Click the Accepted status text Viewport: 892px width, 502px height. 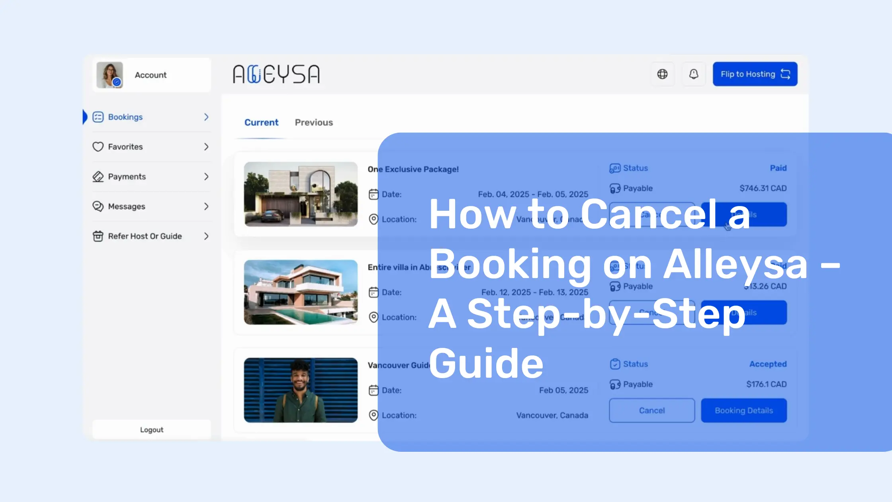click(x=768, y=364)
